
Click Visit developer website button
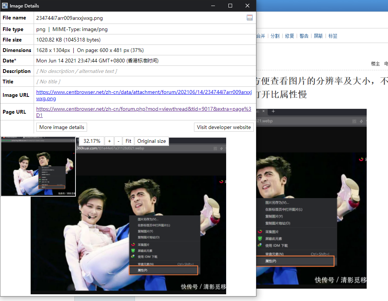[224, 127]
